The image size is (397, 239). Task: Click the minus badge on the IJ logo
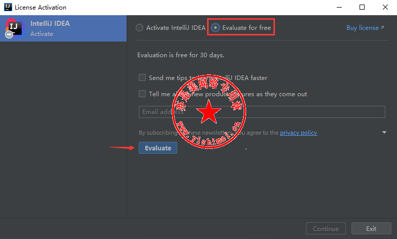(9, 35)
